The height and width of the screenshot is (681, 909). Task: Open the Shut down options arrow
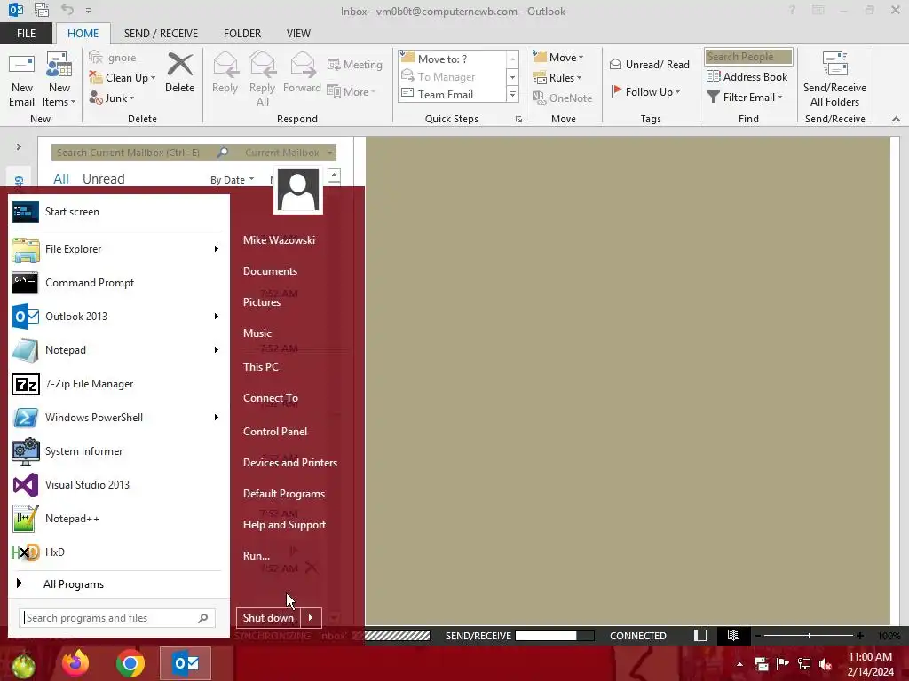(311, 618)
